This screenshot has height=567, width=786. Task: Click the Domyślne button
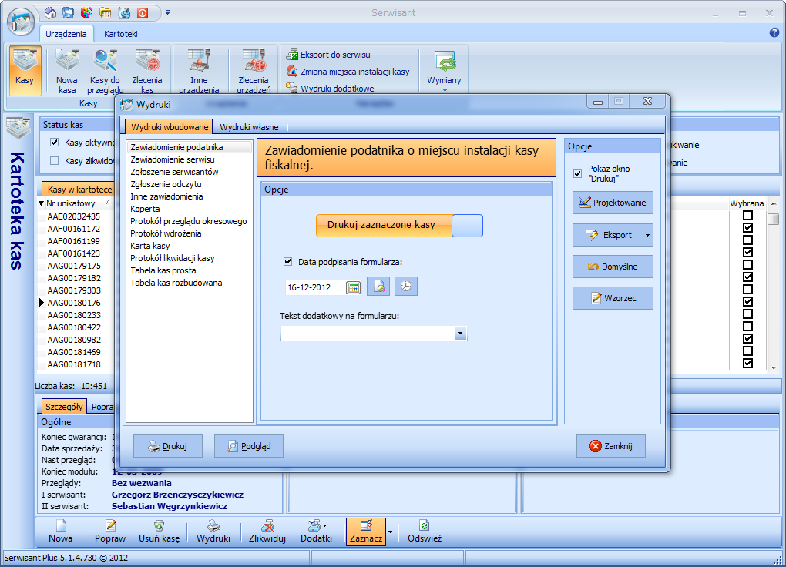tap(613, 267)
